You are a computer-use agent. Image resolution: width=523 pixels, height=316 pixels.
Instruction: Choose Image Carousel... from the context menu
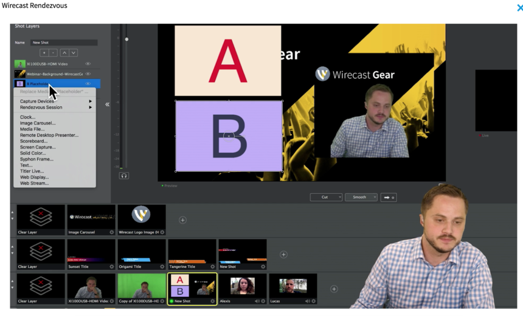(38, 123)
